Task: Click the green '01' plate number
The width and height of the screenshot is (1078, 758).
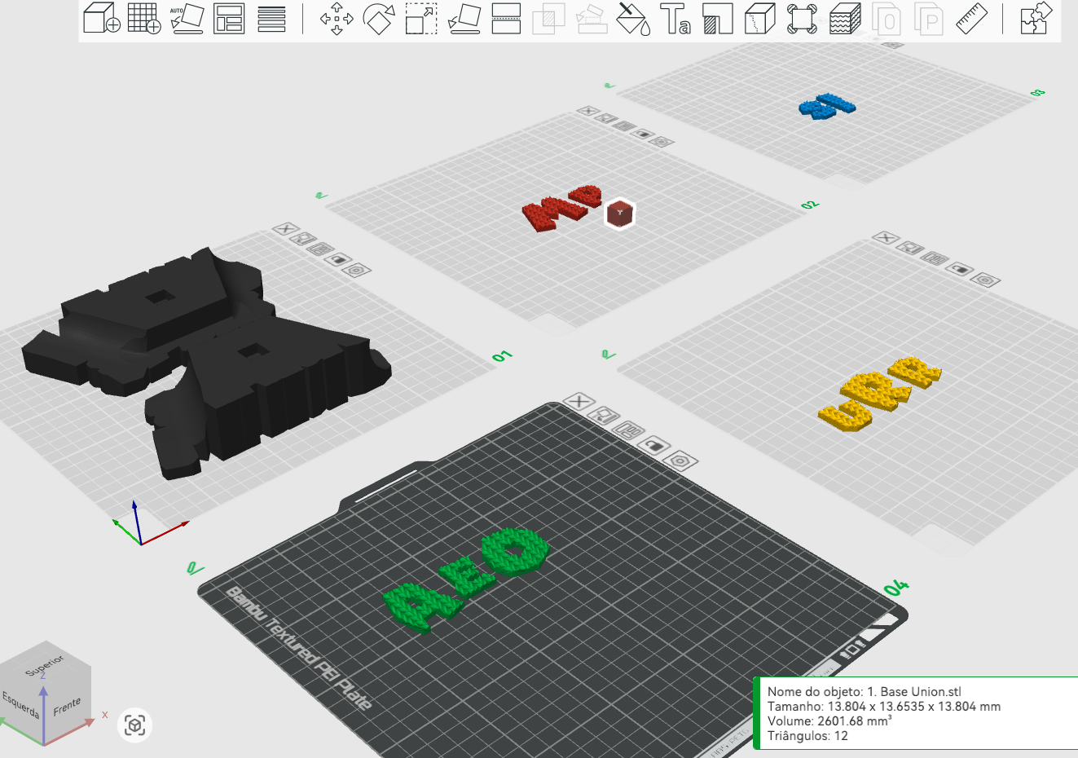Action: pos(503,356)
